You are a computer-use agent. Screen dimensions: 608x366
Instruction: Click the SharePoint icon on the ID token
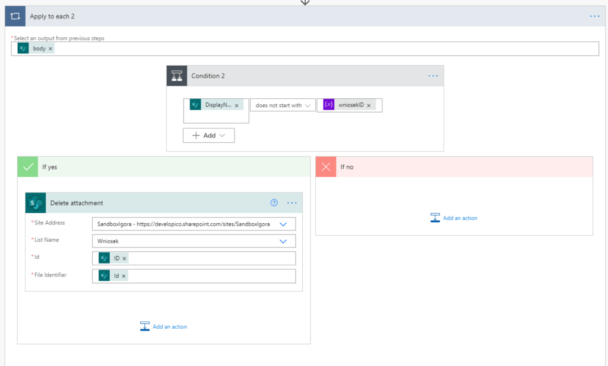[x=103, y=258]
